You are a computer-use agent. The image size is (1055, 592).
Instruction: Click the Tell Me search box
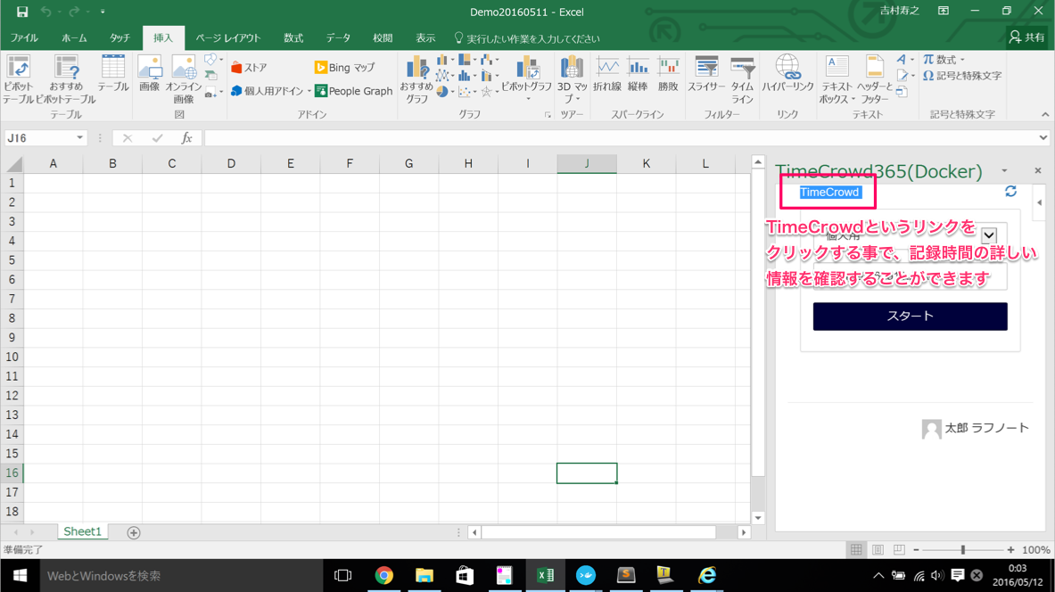(x=527, y=38)
